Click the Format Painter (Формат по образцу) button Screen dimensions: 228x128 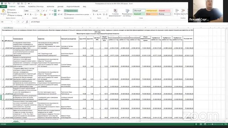(x=15, y=15)
